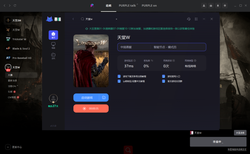Open PURPLE settings gear
The image size is (250, 154).
[225, 5]
